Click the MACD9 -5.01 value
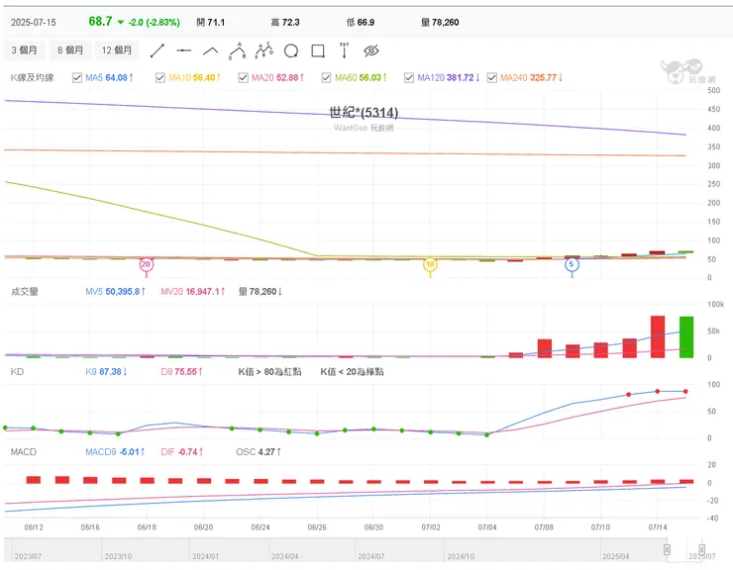The height and width of the screenshot is (570, 733). coord(115,452)
